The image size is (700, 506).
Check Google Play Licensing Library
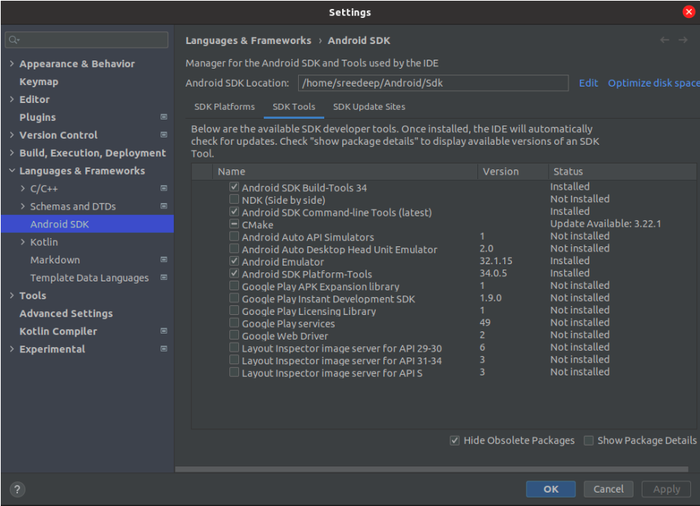[x=234, y=310]
